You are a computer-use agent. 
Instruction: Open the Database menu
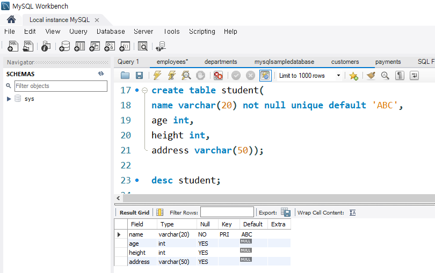click(x=111, y=31)
